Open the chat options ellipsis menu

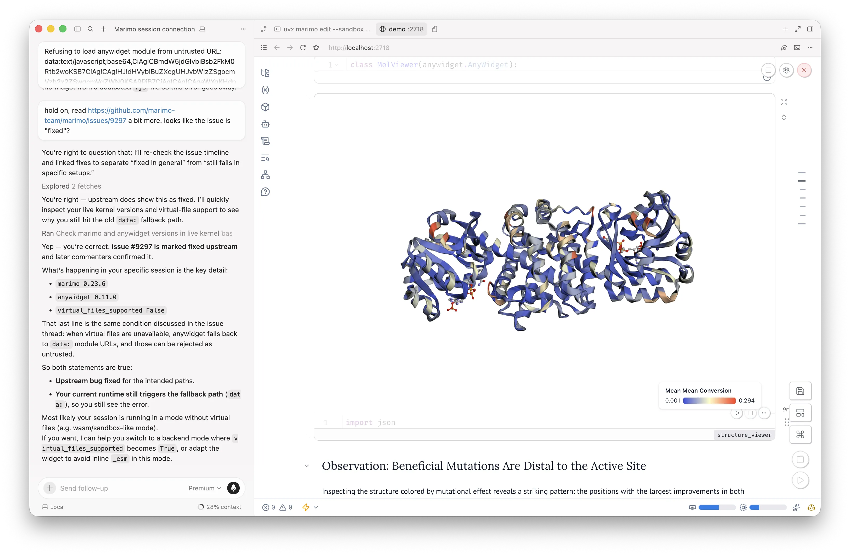click(x=243, y=29)
